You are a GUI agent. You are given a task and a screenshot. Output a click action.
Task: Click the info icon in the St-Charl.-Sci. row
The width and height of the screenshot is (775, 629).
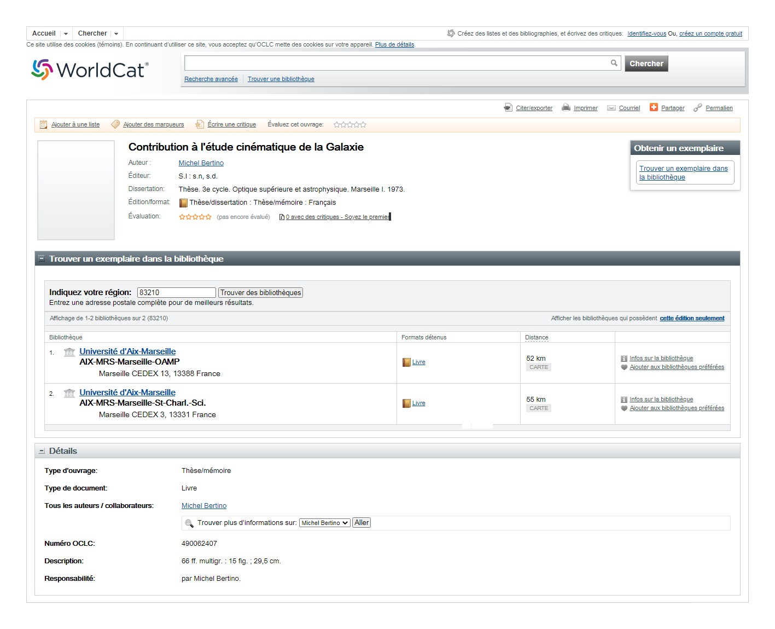624,400
